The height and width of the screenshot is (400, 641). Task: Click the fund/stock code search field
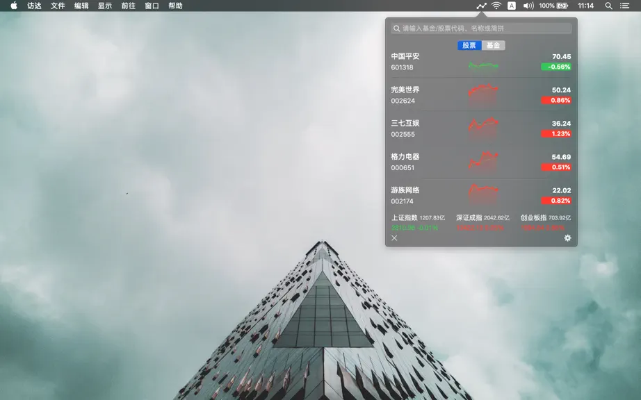click(481, 28)
